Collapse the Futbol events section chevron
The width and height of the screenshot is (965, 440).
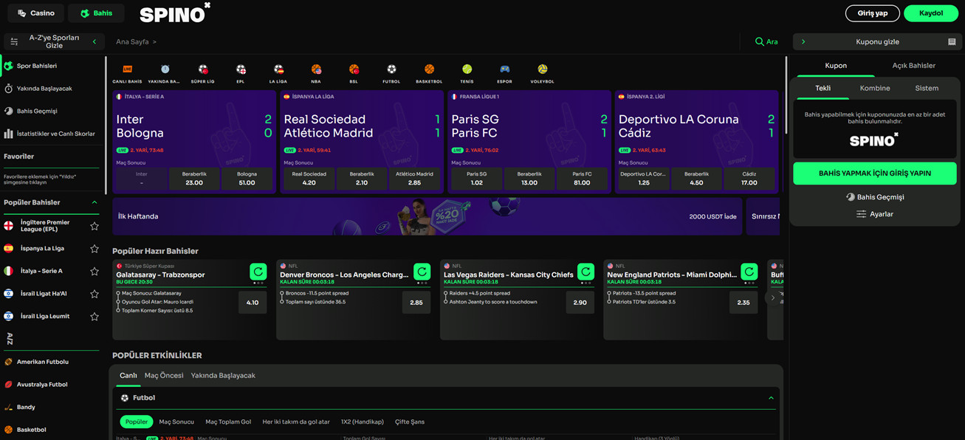(x=771, y=398)
